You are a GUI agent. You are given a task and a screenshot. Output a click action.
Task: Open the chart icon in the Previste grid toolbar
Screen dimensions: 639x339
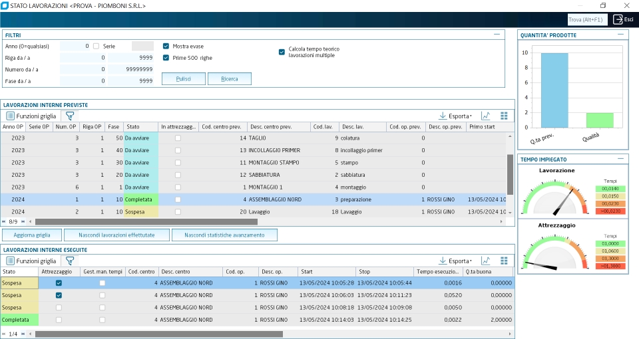coord(485,116)
